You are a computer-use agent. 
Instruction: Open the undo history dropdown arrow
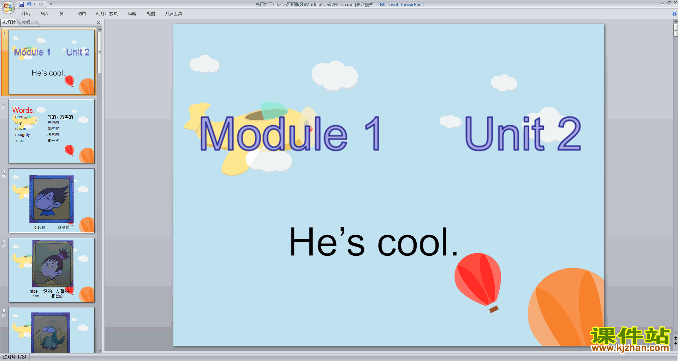pos(35,4)
